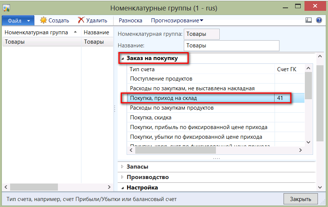
Task: Click the Счет ГК cell with value 41
Action: (x=287, y=98)
